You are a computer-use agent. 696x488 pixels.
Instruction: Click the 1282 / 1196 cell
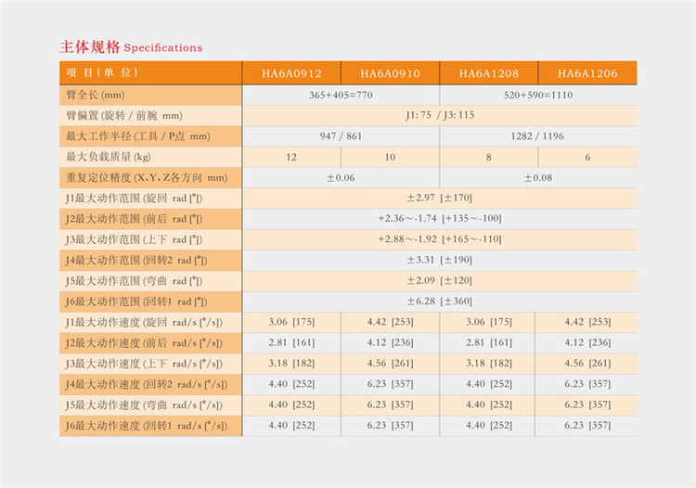tap(537, 136)
